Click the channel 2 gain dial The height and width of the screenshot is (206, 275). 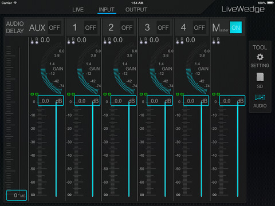125,68
